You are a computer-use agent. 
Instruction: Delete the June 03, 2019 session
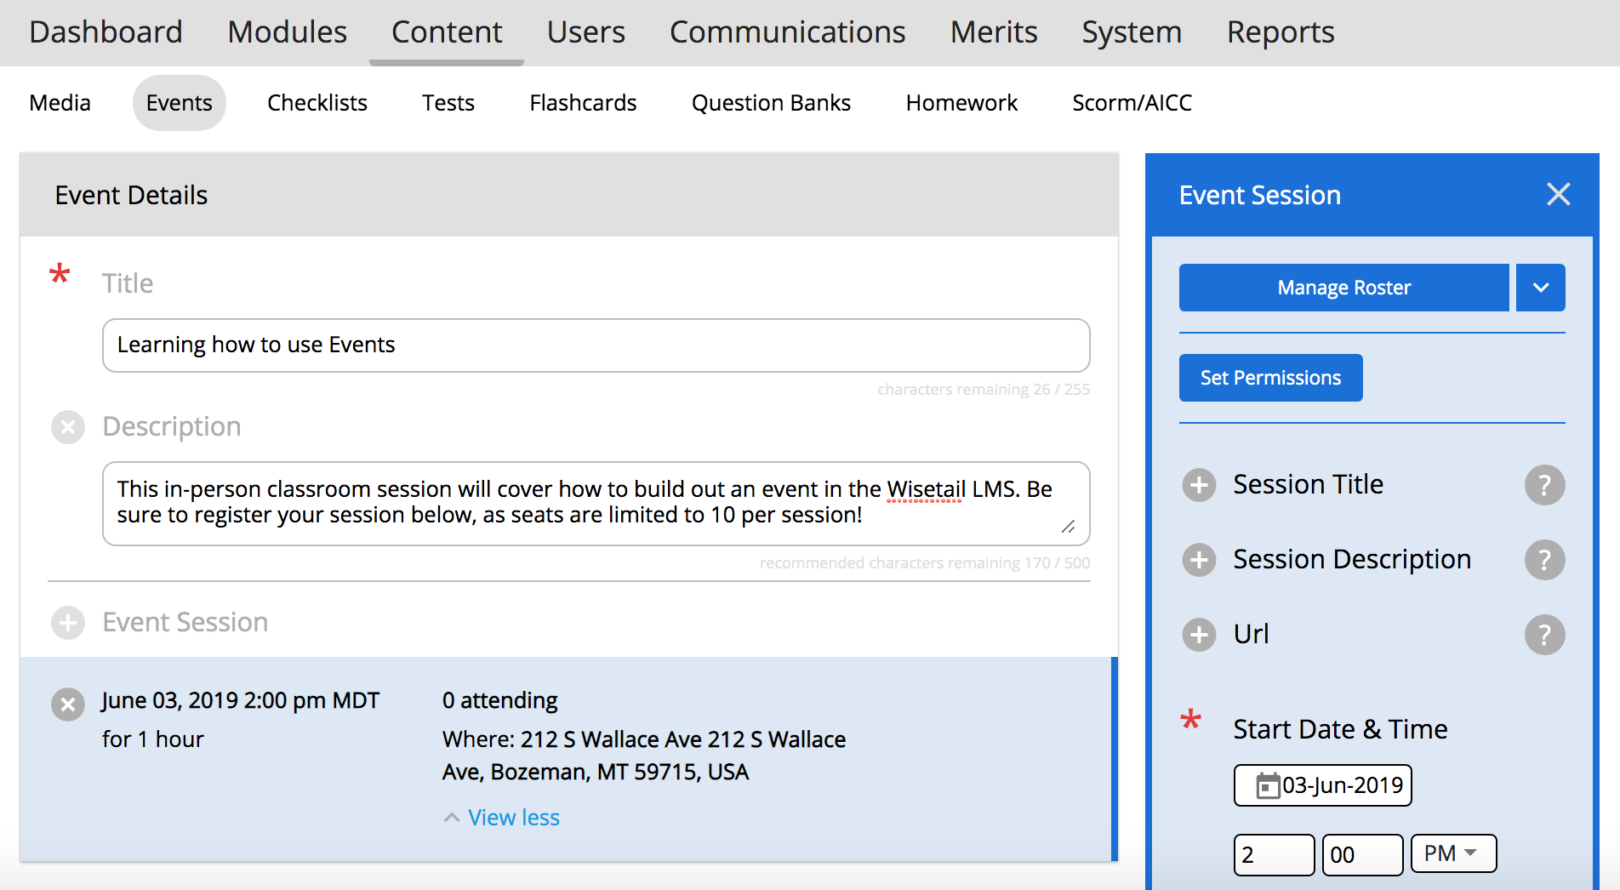coord(68,705)
